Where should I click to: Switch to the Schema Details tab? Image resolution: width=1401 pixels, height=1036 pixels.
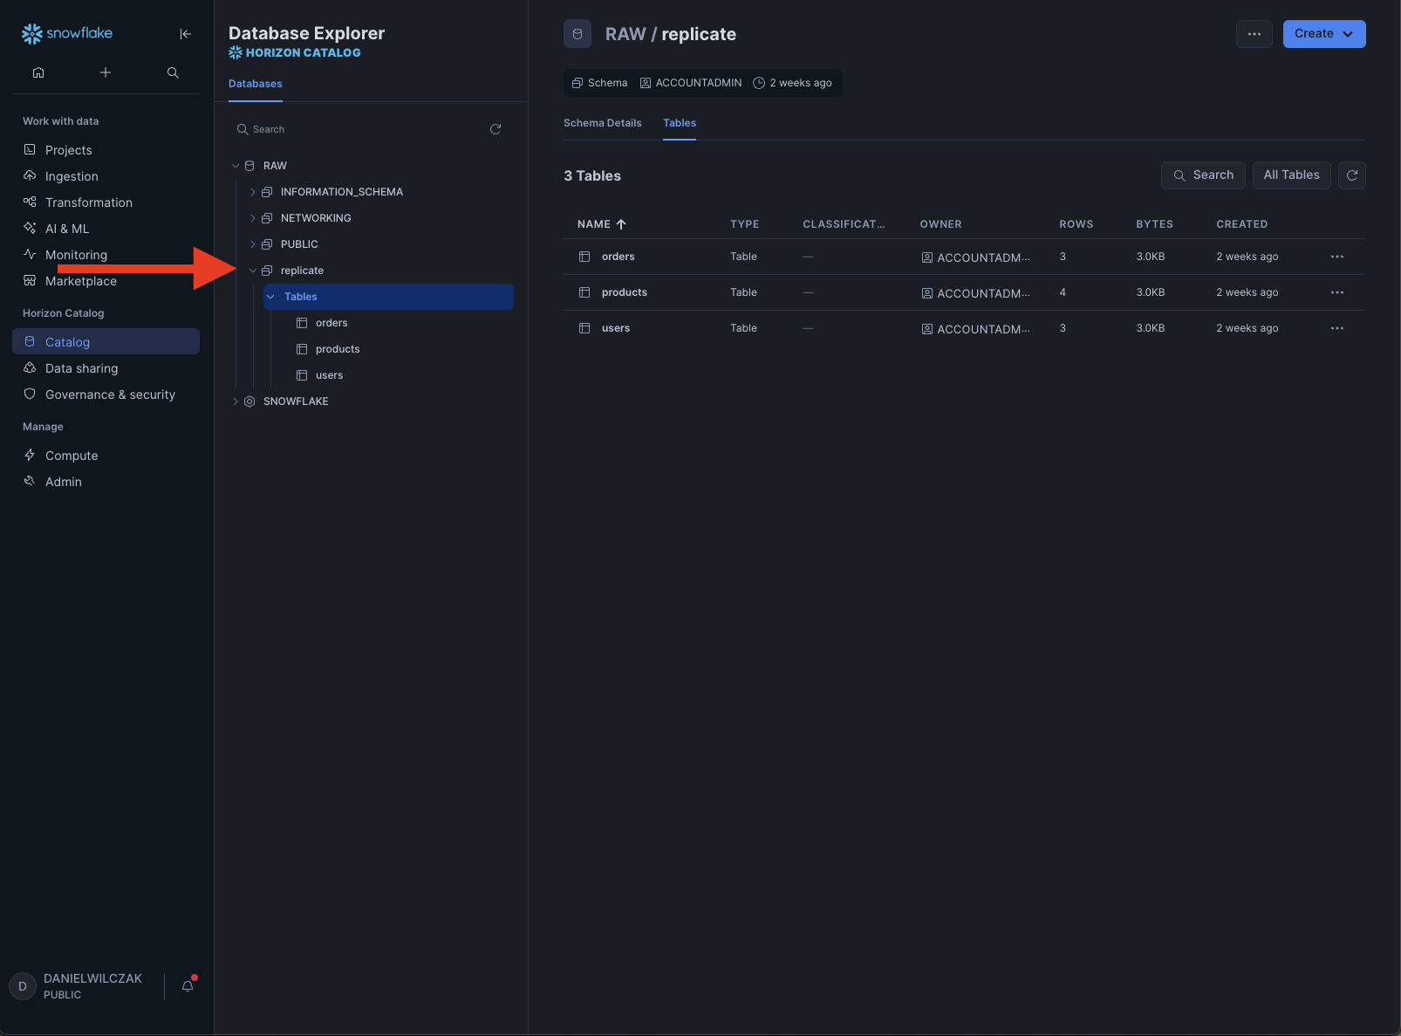click(x=602, y=123)
